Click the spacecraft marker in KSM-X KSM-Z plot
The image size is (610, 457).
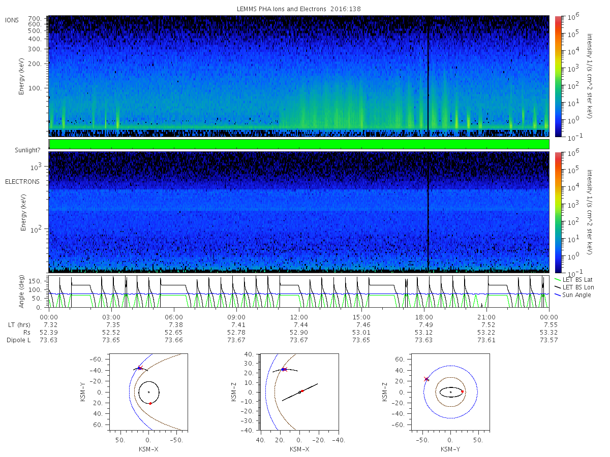pos(284,369)
